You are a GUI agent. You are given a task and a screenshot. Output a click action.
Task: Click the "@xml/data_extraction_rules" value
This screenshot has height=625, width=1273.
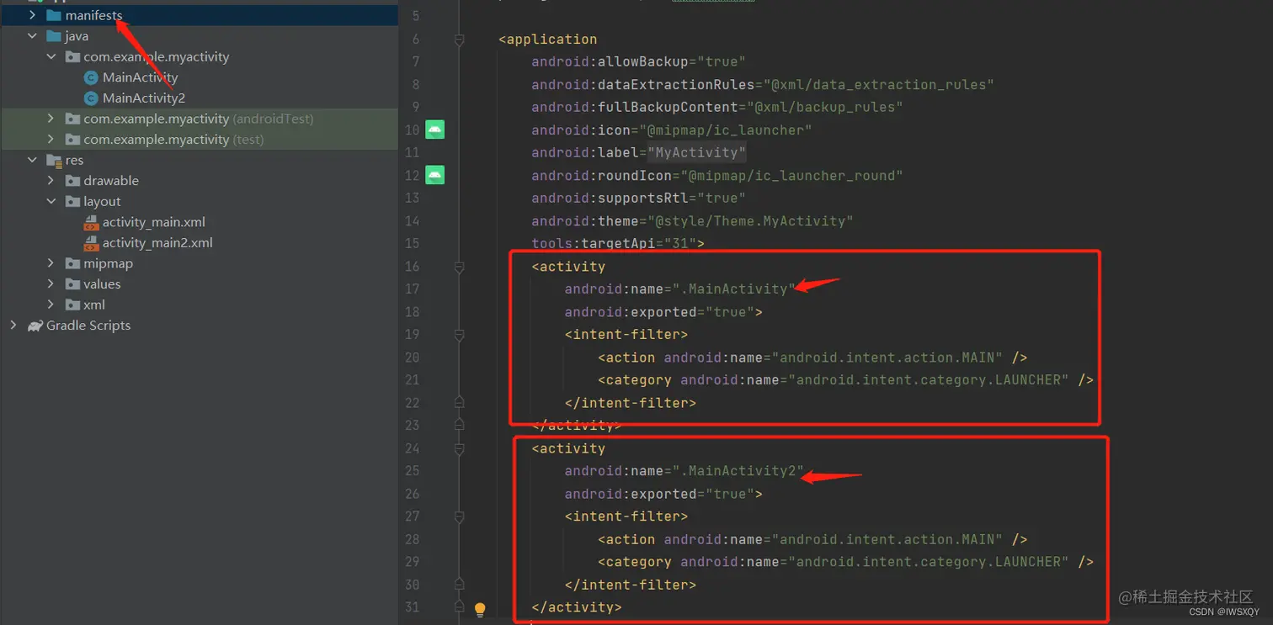coord(878,85)
